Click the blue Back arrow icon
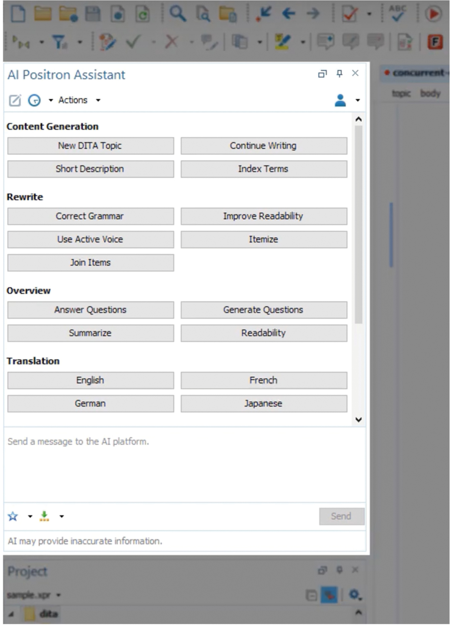Viewport: 451px width, 625px height. pyautogui.click(x=288, y=14)
